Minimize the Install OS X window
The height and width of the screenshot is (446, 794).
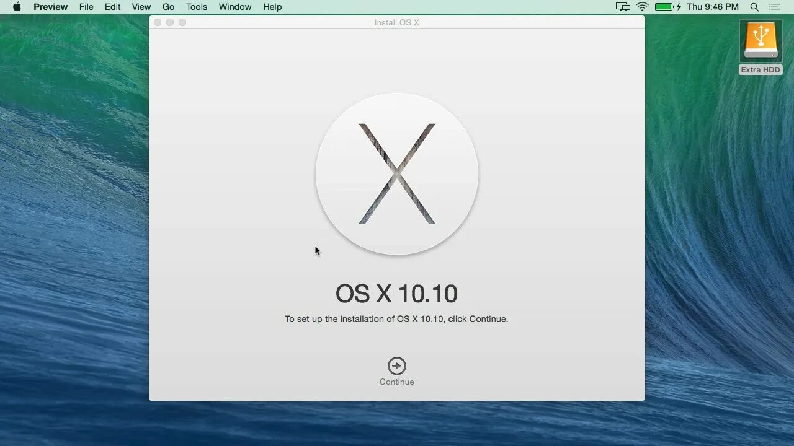[170, 22]
